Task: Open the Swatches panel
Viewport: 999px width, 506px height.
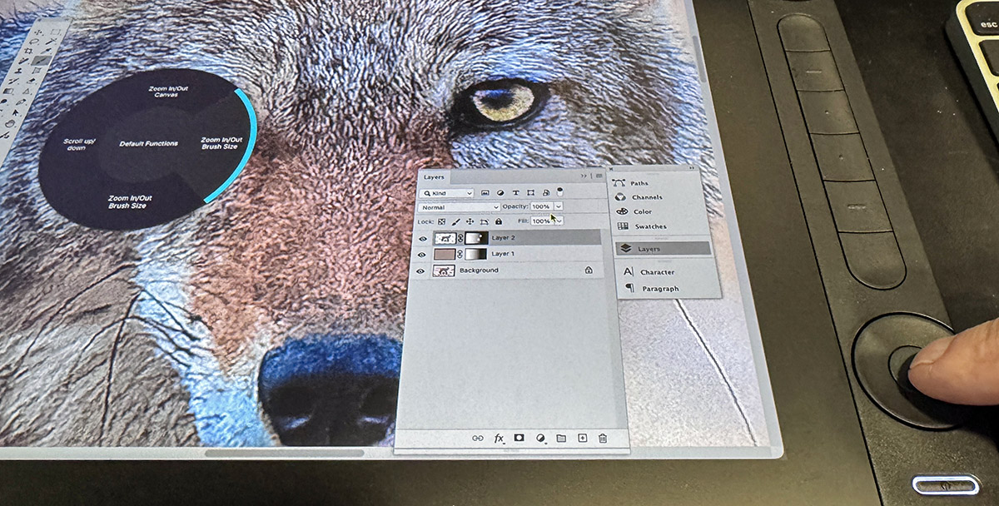Action: (650, 226)
